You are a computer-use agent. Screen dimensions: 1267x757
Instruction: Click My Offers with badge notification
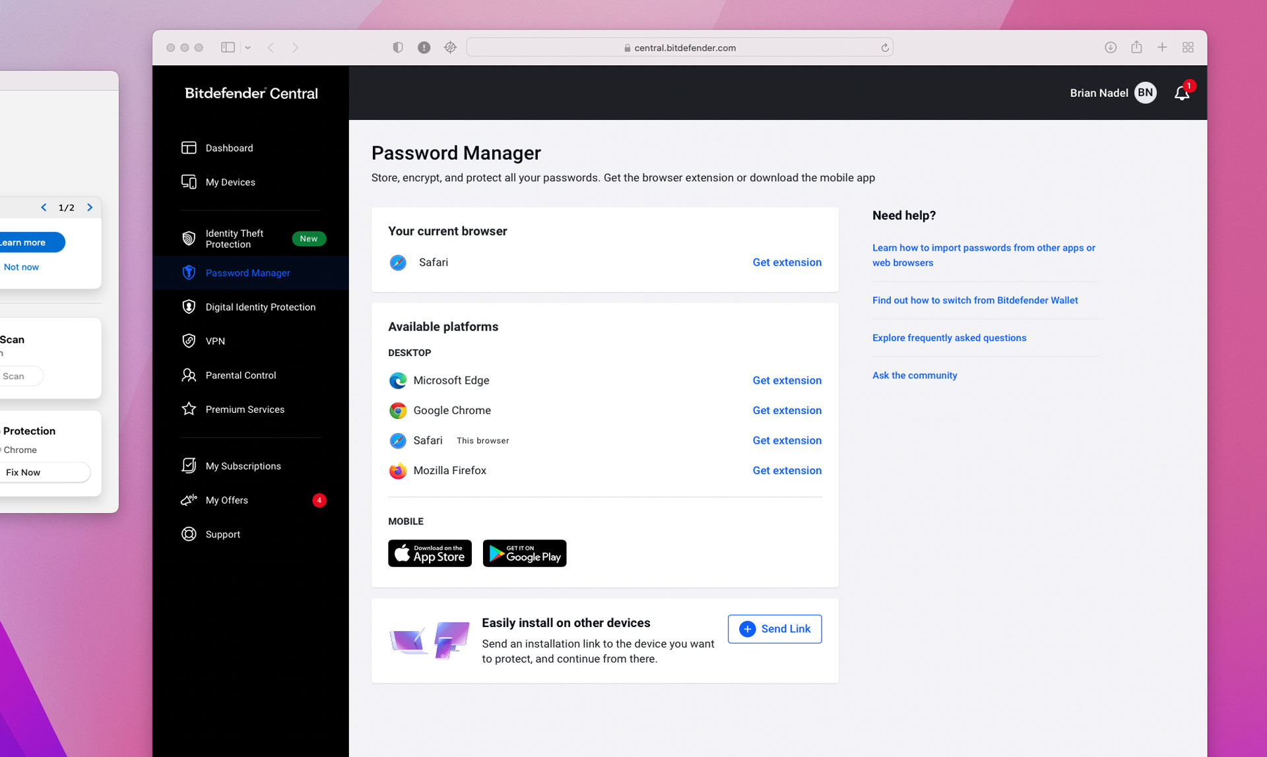(x=227, y=500)
